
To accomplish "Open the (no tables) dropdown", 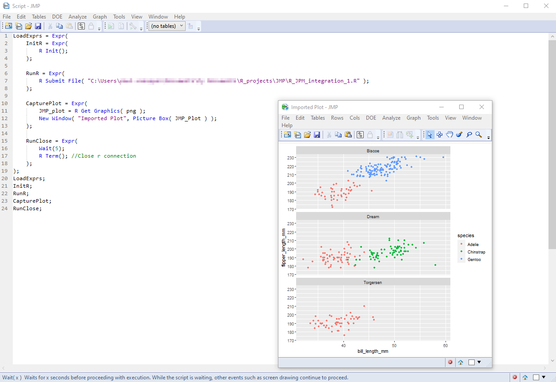I will tap(167, 26).
